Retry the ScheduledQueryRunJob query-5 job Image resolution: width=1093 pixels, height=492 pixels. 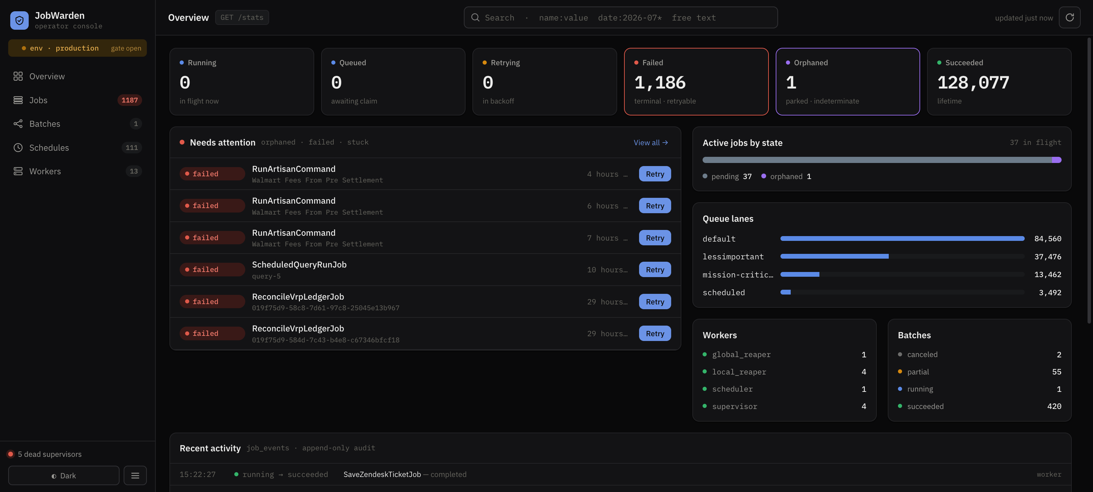click(655, 270)
